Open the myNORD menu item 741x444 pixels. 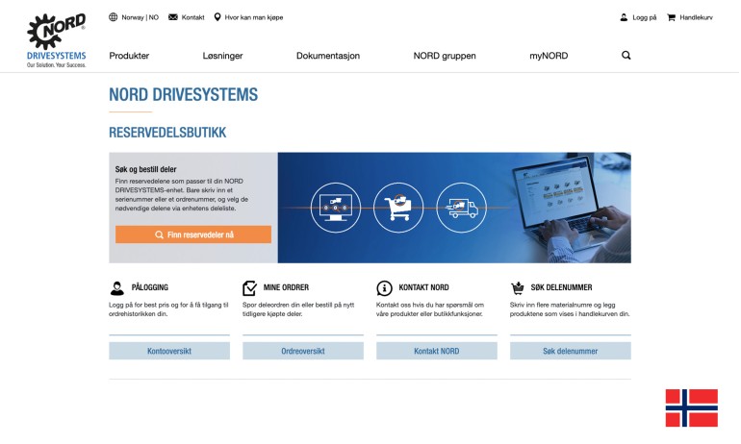pyautogui.click(x=549, y=56)
